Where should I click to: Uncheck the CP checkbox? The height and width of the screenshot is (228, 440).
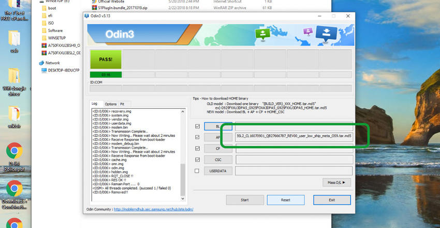(197, 149)
